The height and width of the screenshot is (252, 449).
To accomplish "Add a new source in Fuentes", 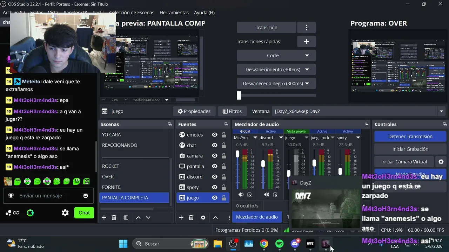I will tap(181, 218).
